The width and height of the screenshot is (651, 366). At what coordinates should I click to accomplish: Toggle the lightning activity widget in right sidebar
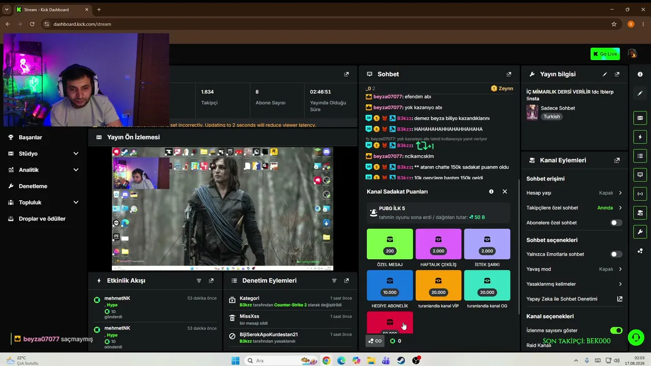coord(640,137)
